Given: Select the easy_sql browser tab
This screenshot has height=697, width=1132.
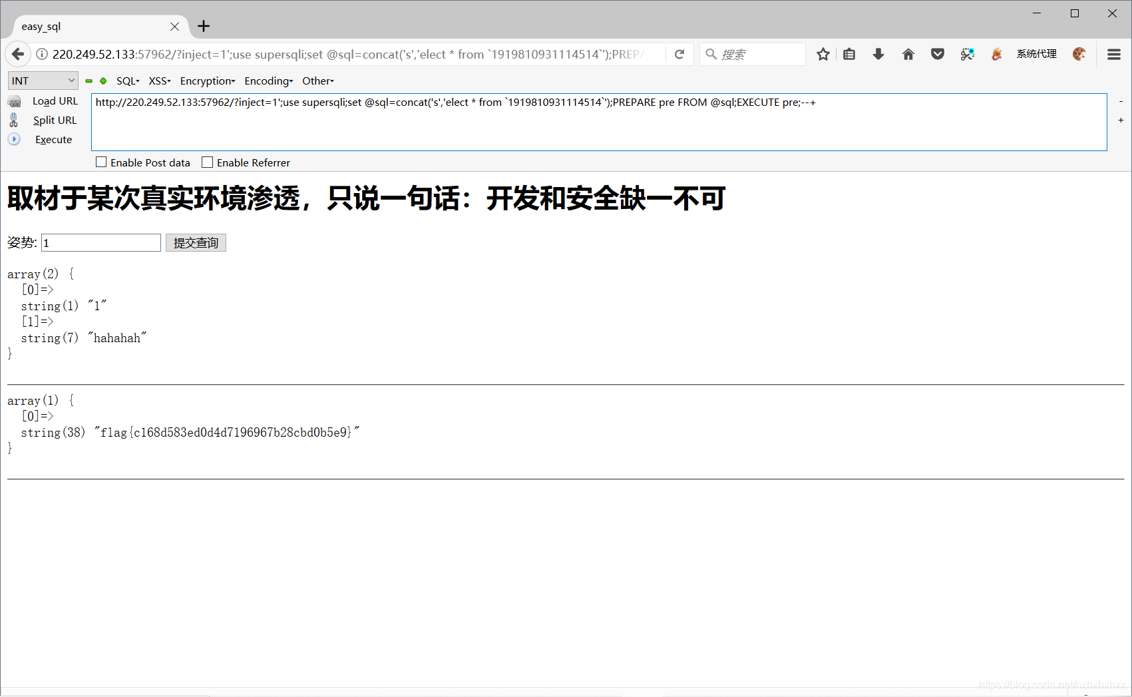Looking at the screenshot, I should pos(100,27).
